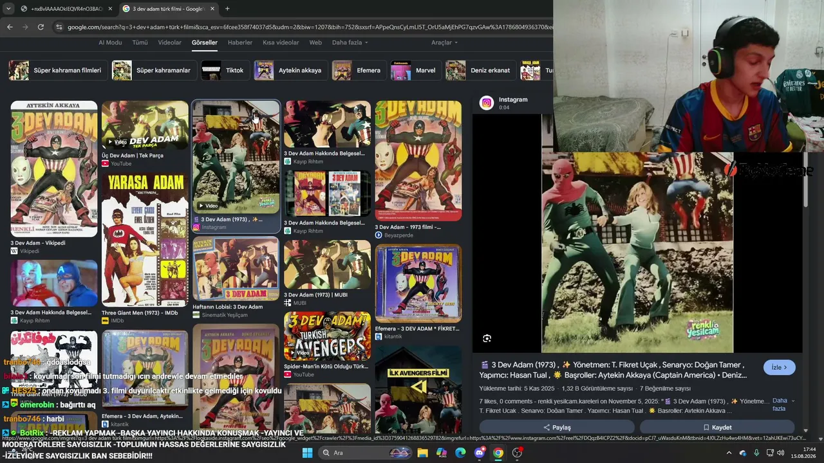Open OBS Studio from the taskbar

(517, 453)
